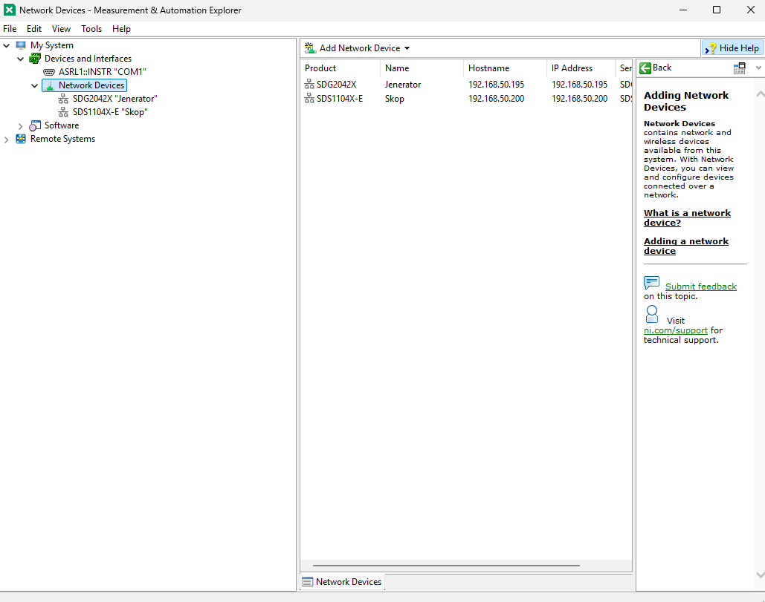Click the Remote Systems icon
This screenshot has height=602, width=765.
point(21,139)
